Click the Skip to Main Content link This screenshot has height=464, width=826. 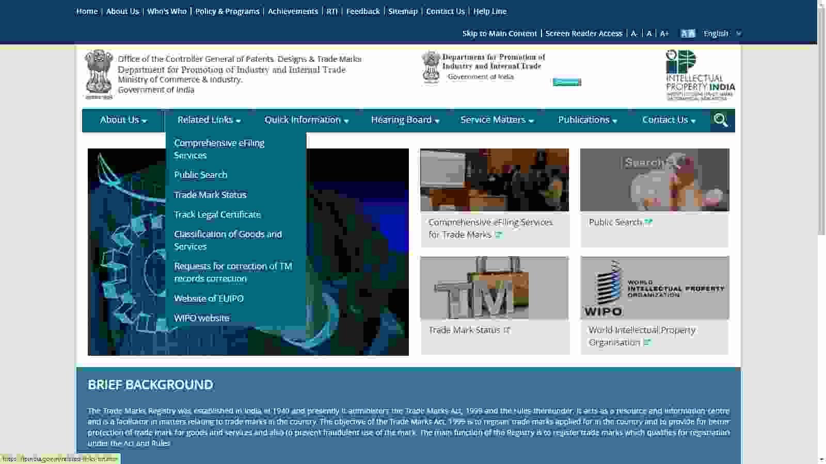pos(499,34)
